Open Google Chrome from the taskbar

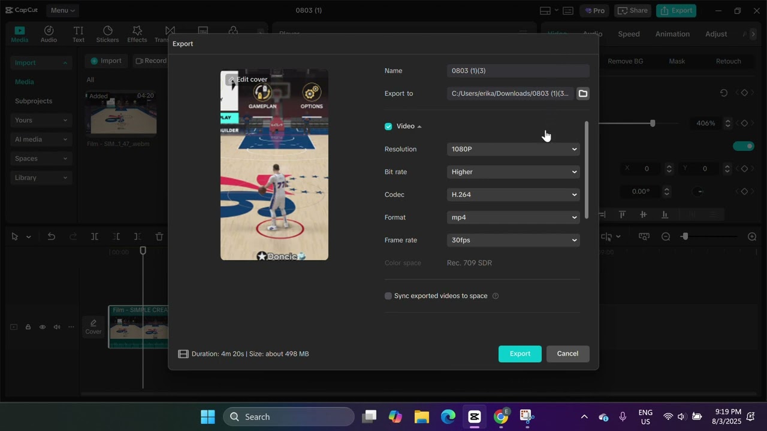[x=501, y=417]
